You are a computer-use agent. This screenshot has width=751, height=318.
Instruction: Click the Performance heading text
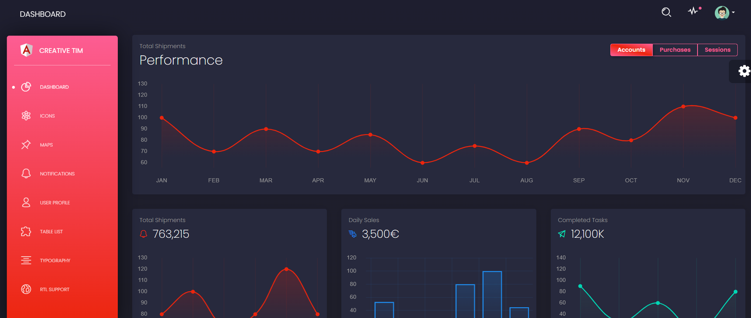[x=181, y=60]
